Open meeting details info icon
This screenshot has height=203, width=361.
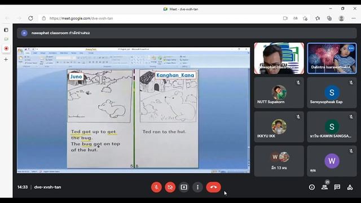tap(312, 187)
